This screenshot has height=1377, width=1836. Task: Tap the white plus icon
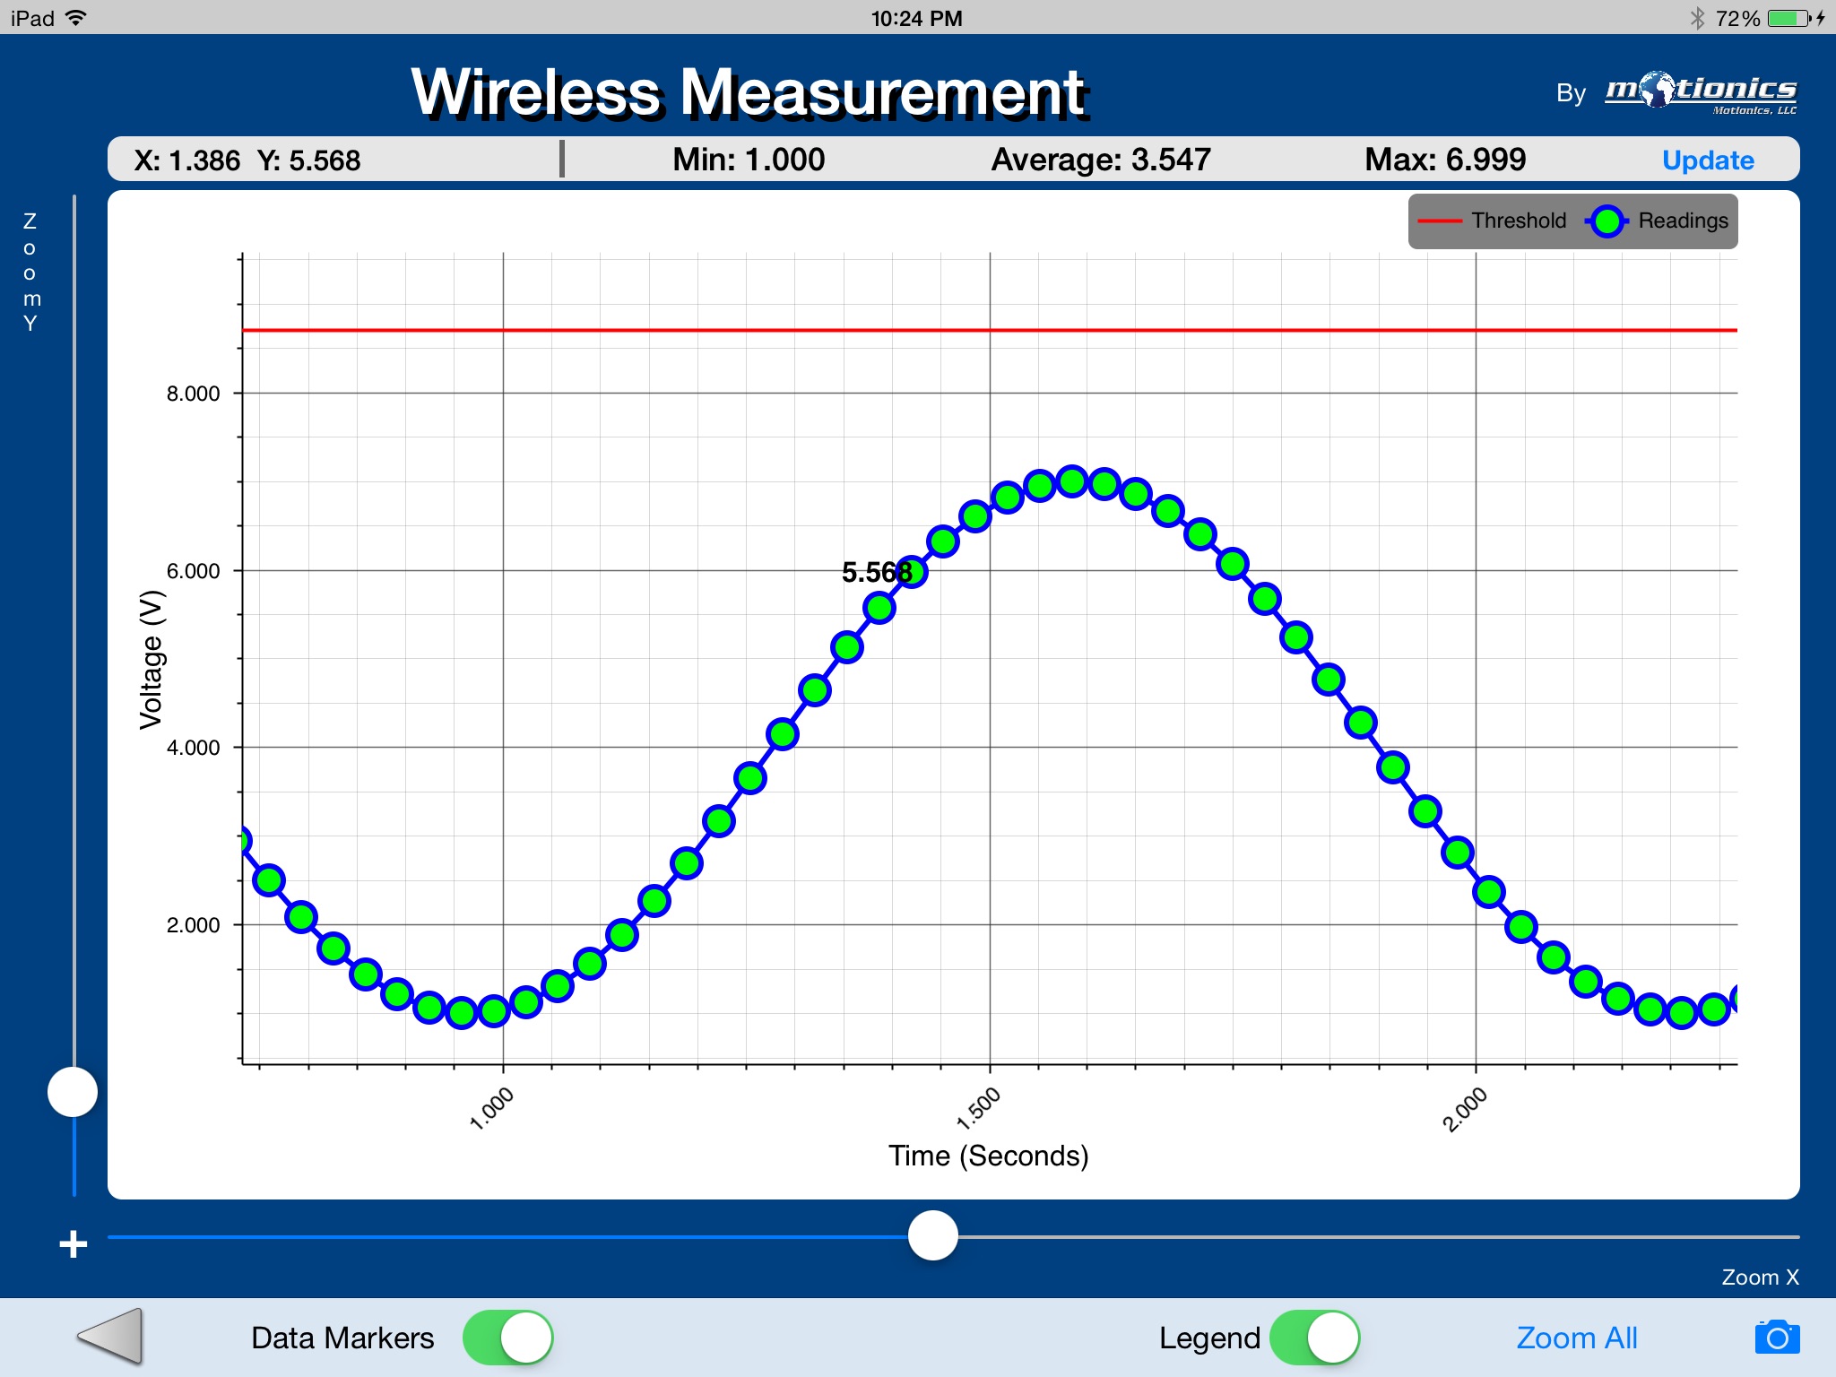pos(73,1243)
